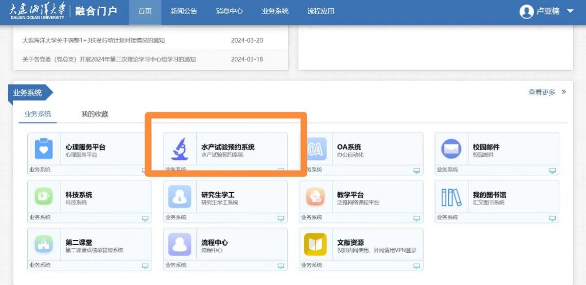The image size is (586, 285).
Task: Click the user avatar icon beside 卢亚楠
Action: [526, 11]
